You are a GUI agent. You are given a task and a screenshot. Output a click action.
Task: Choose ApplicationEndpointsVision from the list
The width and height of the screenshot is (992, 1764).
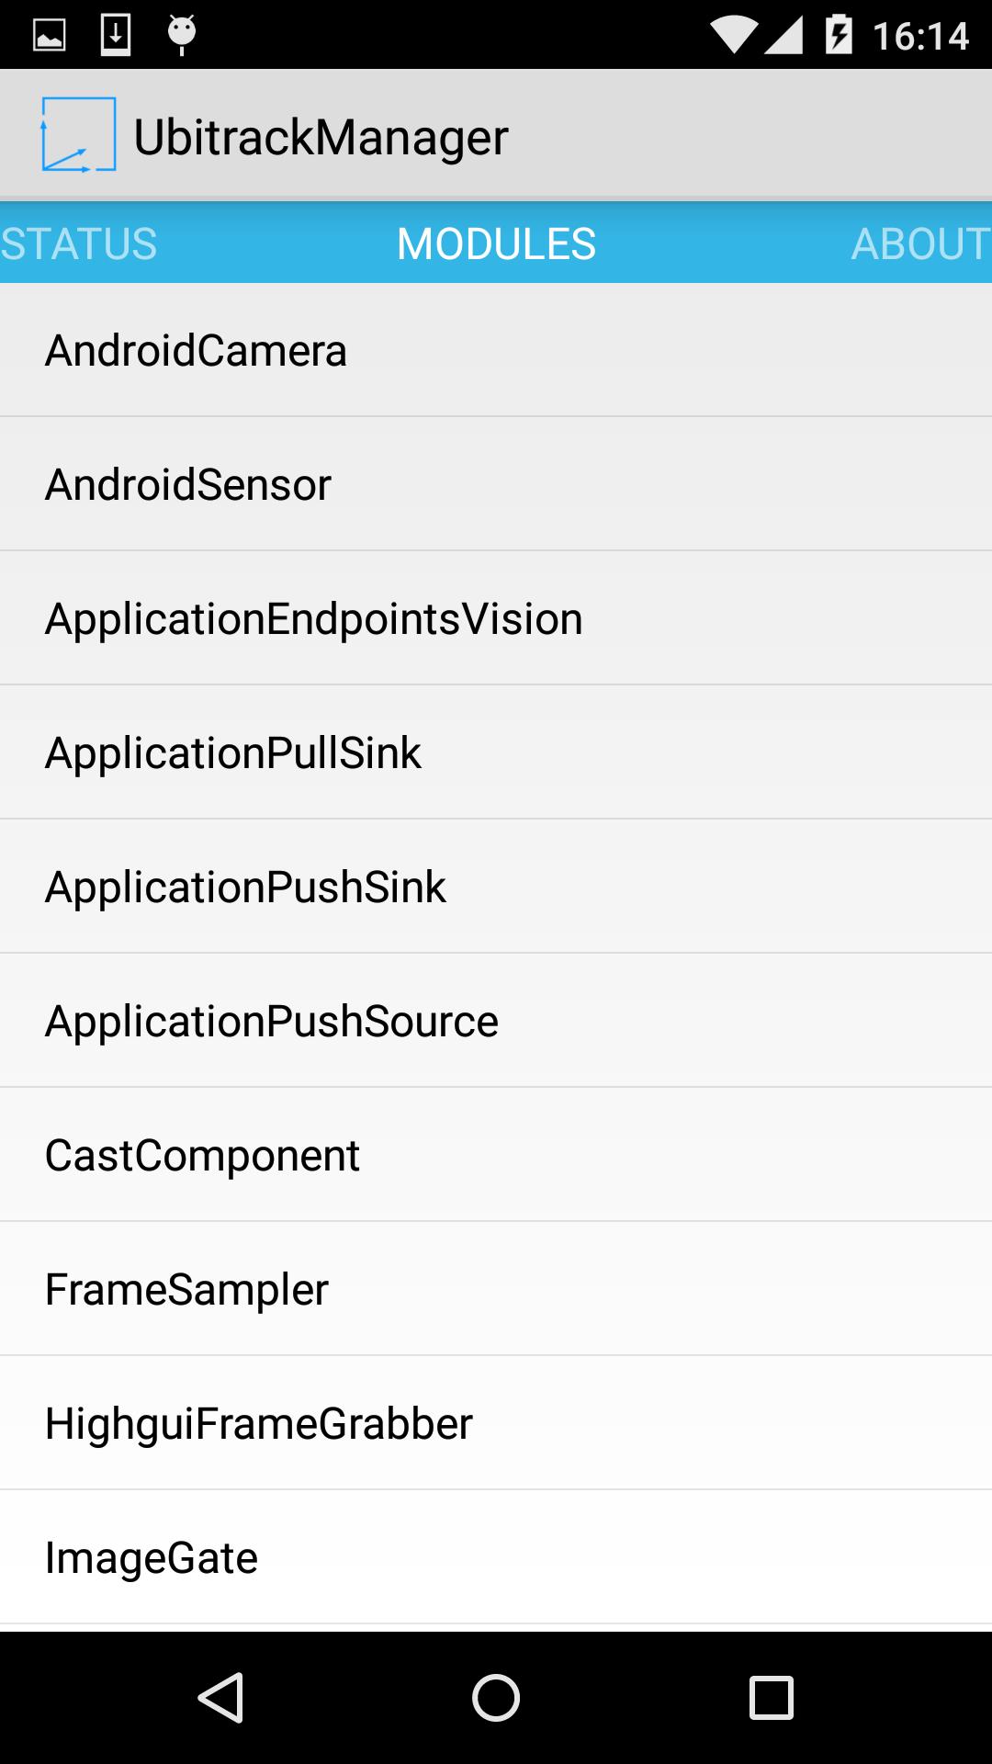pyautogui.click(x=496, y=618)
